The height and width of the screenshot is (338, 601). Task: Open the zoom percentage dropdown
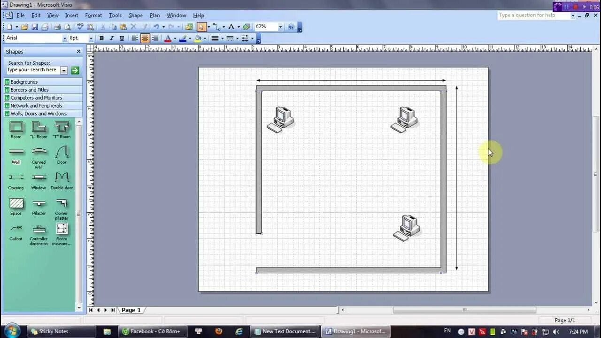(280, 27)
